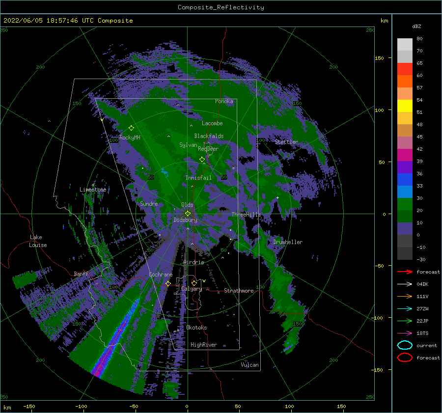Click the yellow diamond marker near RockyMH

[131, 128]
